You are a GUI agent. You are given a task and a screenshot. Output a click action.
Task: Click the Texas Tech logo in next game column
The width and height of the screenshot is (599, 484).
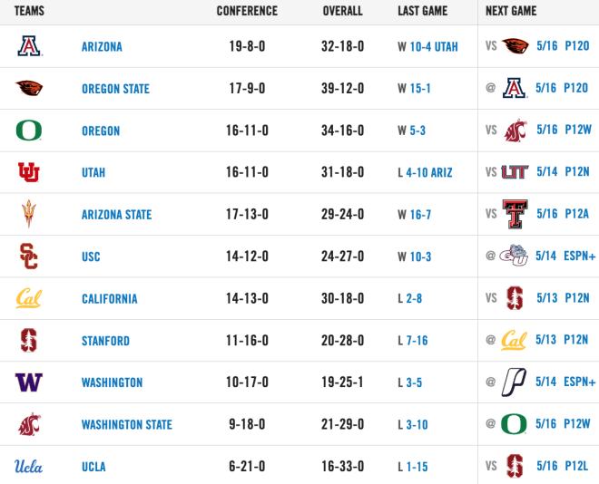[x=515, y=214]
